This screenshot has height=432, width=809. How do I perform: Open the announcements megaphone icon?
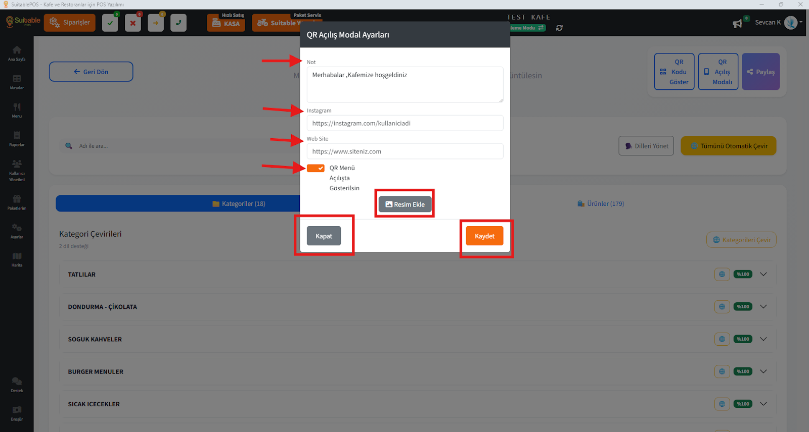pyautogui.click(x=738, y=24)
